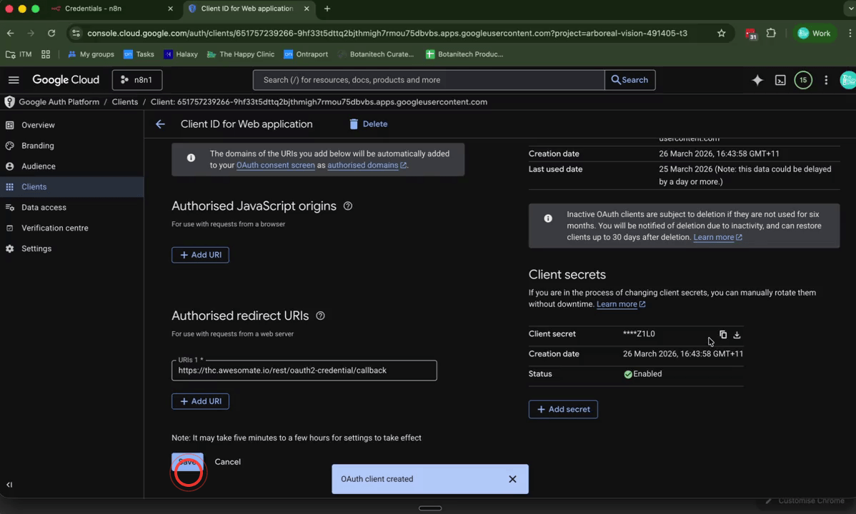Open the OAuth consent screen link

click(276, 166)
